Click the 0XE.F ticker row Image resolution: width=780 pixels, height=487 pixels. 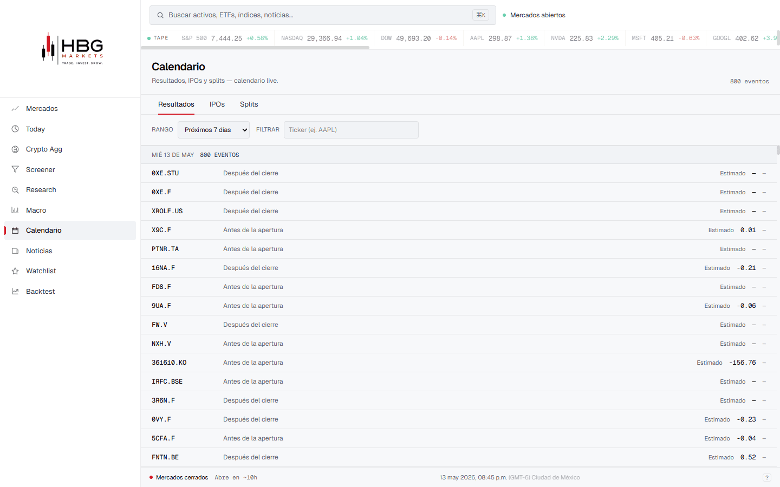pos(459,192)
